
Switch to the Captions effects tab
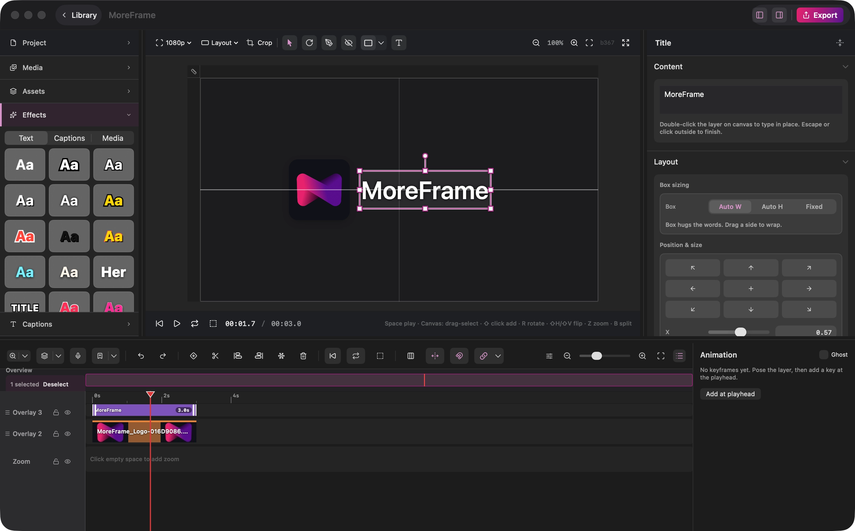pos(69,138)
